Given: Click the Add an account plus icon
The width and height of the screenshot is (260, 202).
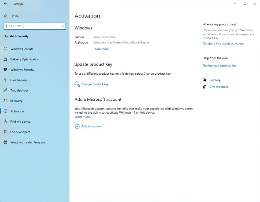Looking at the screenshot, I should tap(77, 126).
